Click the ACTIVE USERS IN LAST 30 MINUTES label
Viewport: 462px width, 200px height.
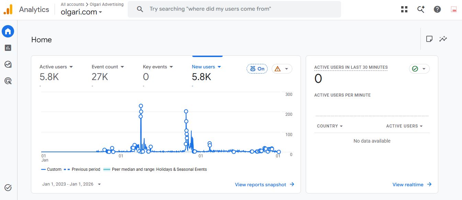click(x=351, y=67)
